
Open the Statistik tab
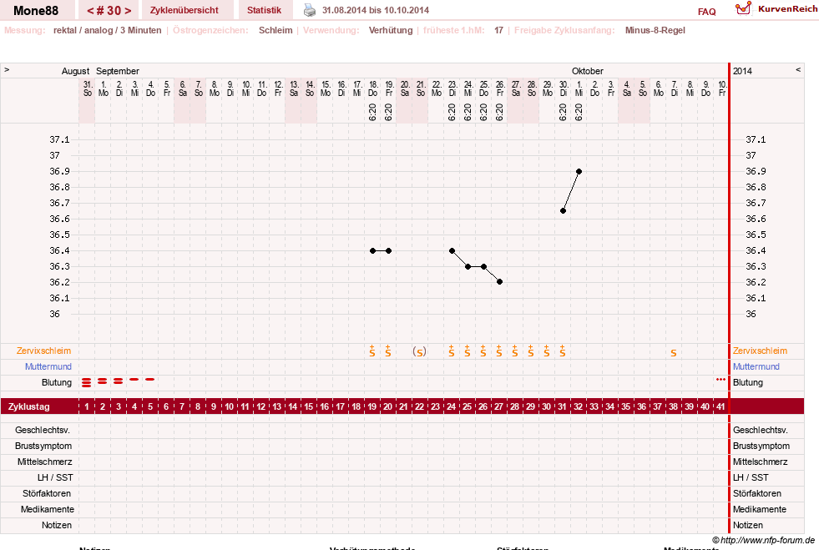coord(264,10)
